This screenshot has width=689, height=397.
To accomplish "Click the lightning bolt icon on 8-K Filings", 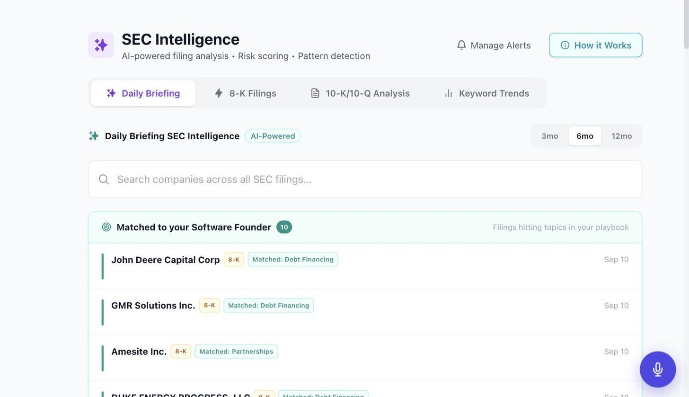I will point(219,93).
